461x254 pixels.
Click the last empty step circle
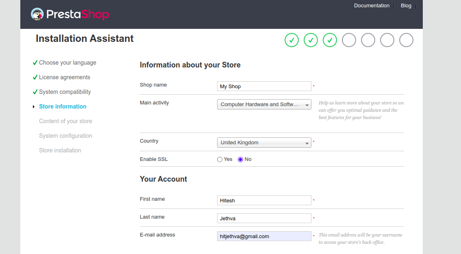[x=406, y=40]
